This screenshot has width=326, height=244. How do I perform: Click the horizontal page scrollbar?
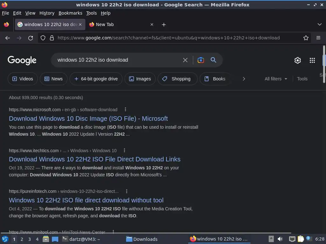145,233
